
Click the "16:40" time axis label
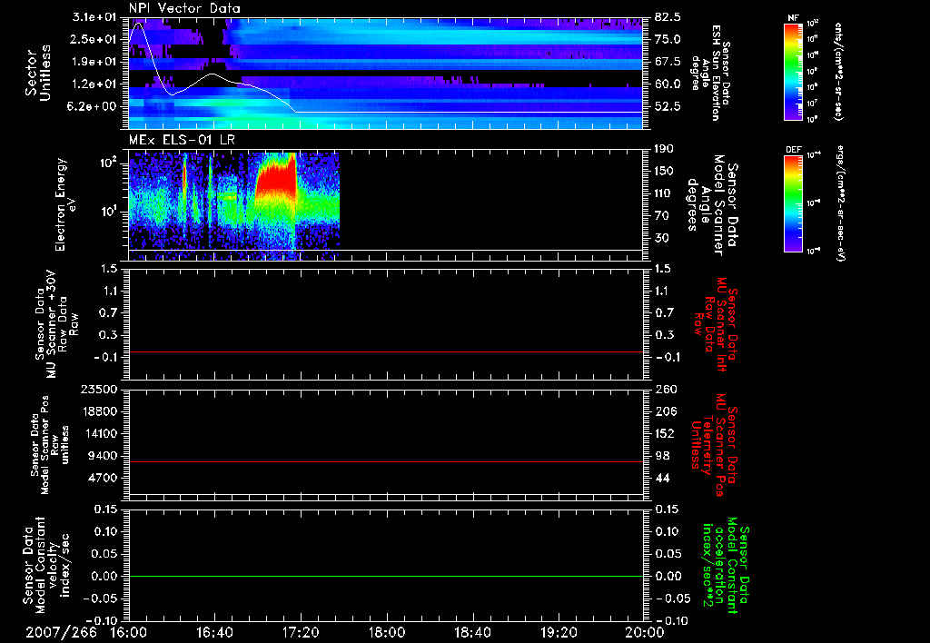coord(214,632)
